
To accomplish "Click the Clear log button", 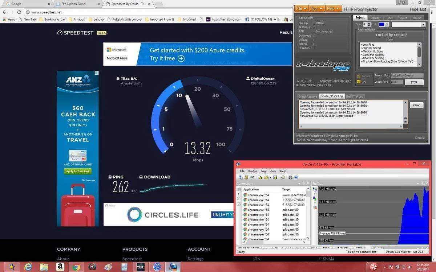I will coord(416,105).
